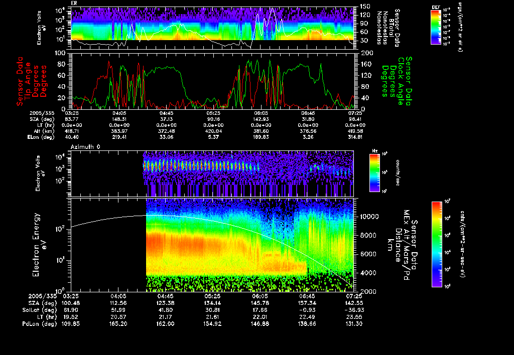514x355 pixels.
Task: Click the 'MEx Alt/Mars/Pd' axis label
Action: click(407, 245)
